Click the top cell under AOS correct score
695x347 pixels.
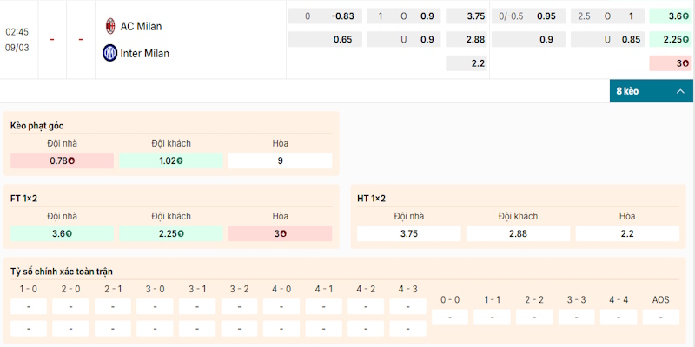661,318
